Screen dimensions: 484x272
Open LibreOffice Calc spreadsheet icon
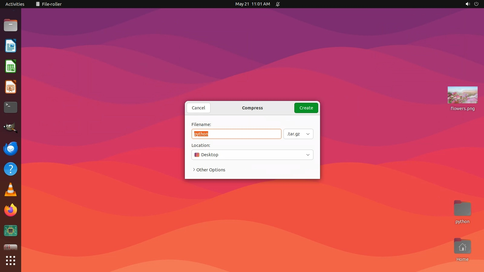tap(11, 66)
